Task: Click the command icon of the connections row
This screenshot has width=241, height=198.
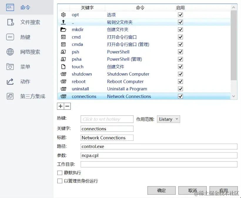Action: [63, 96]
